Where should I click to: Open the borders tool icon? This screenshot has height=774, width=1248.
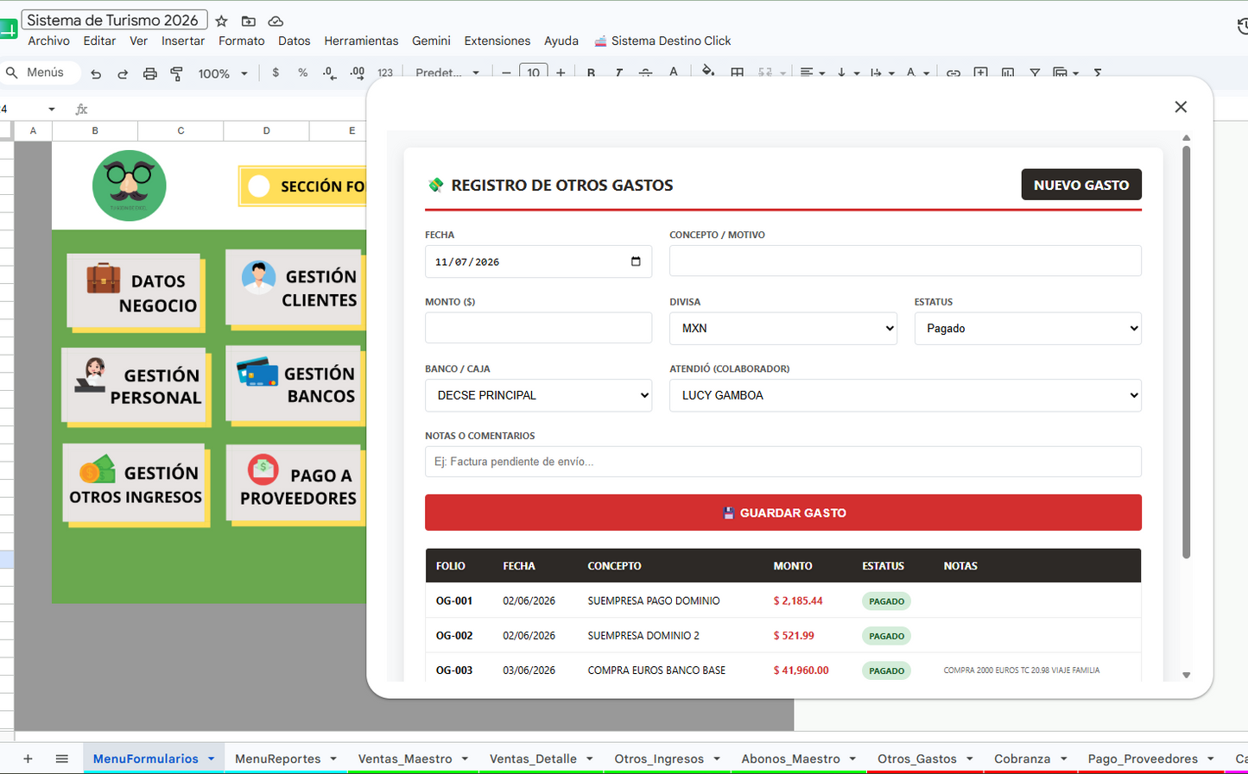tap(737, 73)
